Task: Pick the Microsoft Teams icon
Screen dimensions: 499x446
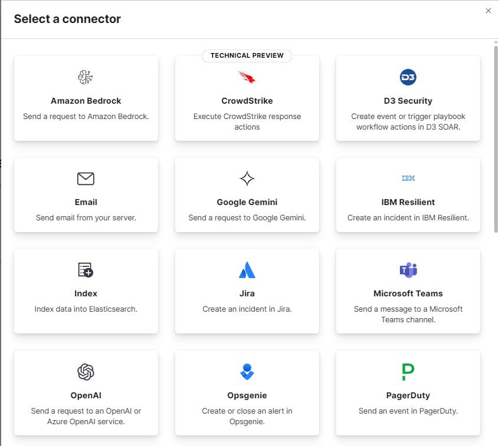Action: 408,270
